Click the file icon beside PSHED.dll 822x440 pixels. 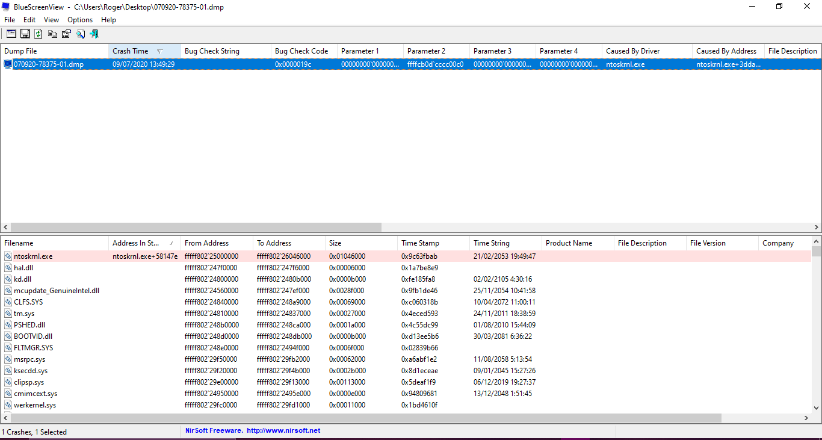tap(8, 325)
